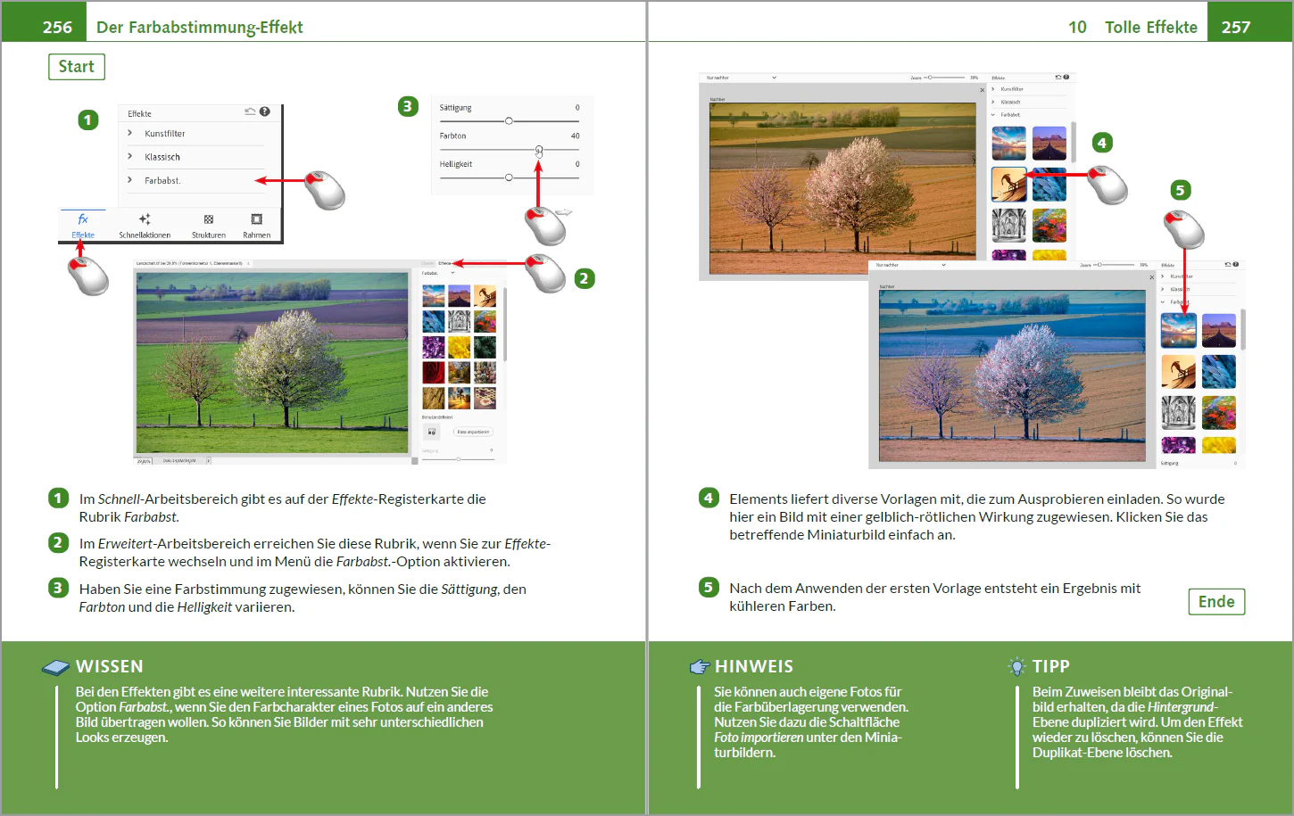
Task: Expand Kunstfilter in the step 1 Effekte panel
Action: (195, 134)
